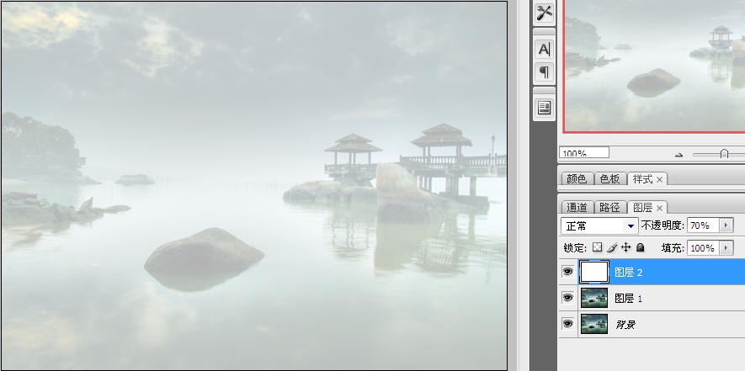
Task: Open the 填充 fill slider arrow
Action: pyautogui.click(x=726, y=248)
